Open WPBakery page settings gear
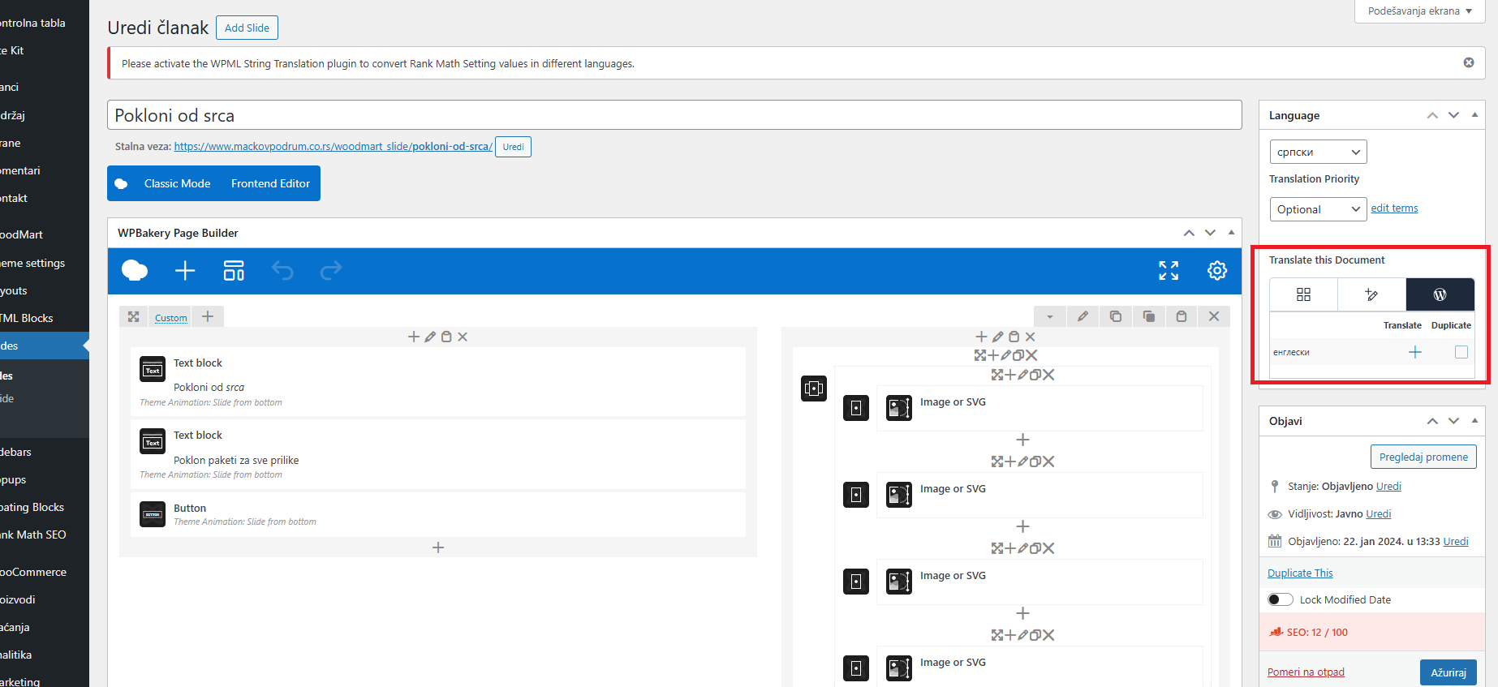Viewport: 1498px width, 687px height. click(1217, 270)
